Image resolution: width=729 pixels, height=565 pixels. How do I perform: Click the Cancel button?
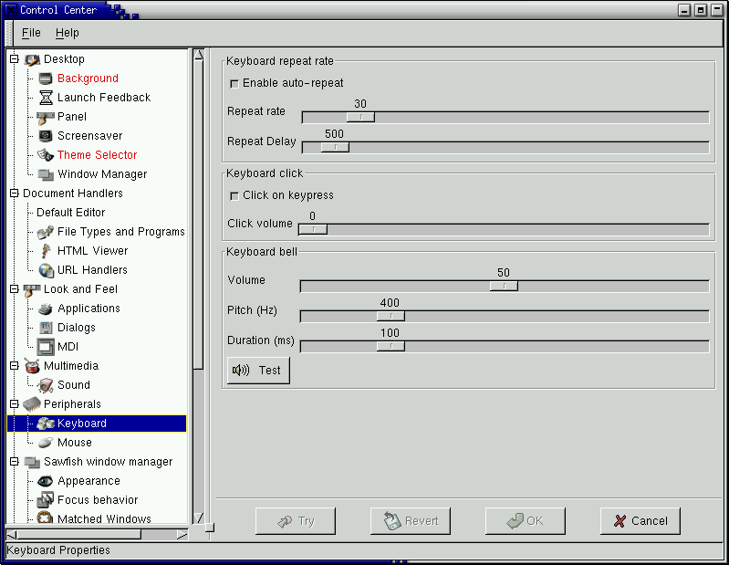[x=640, y=521]
